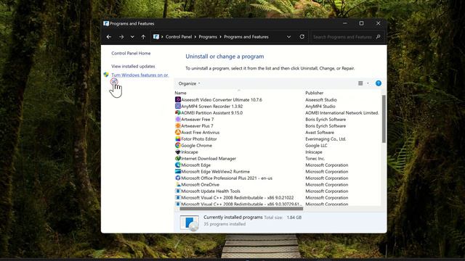The width and height of the screenshot is (465, 261).
Task: Open Control Panel Home link
Action: pyautogui.click(x=131, y=53)
